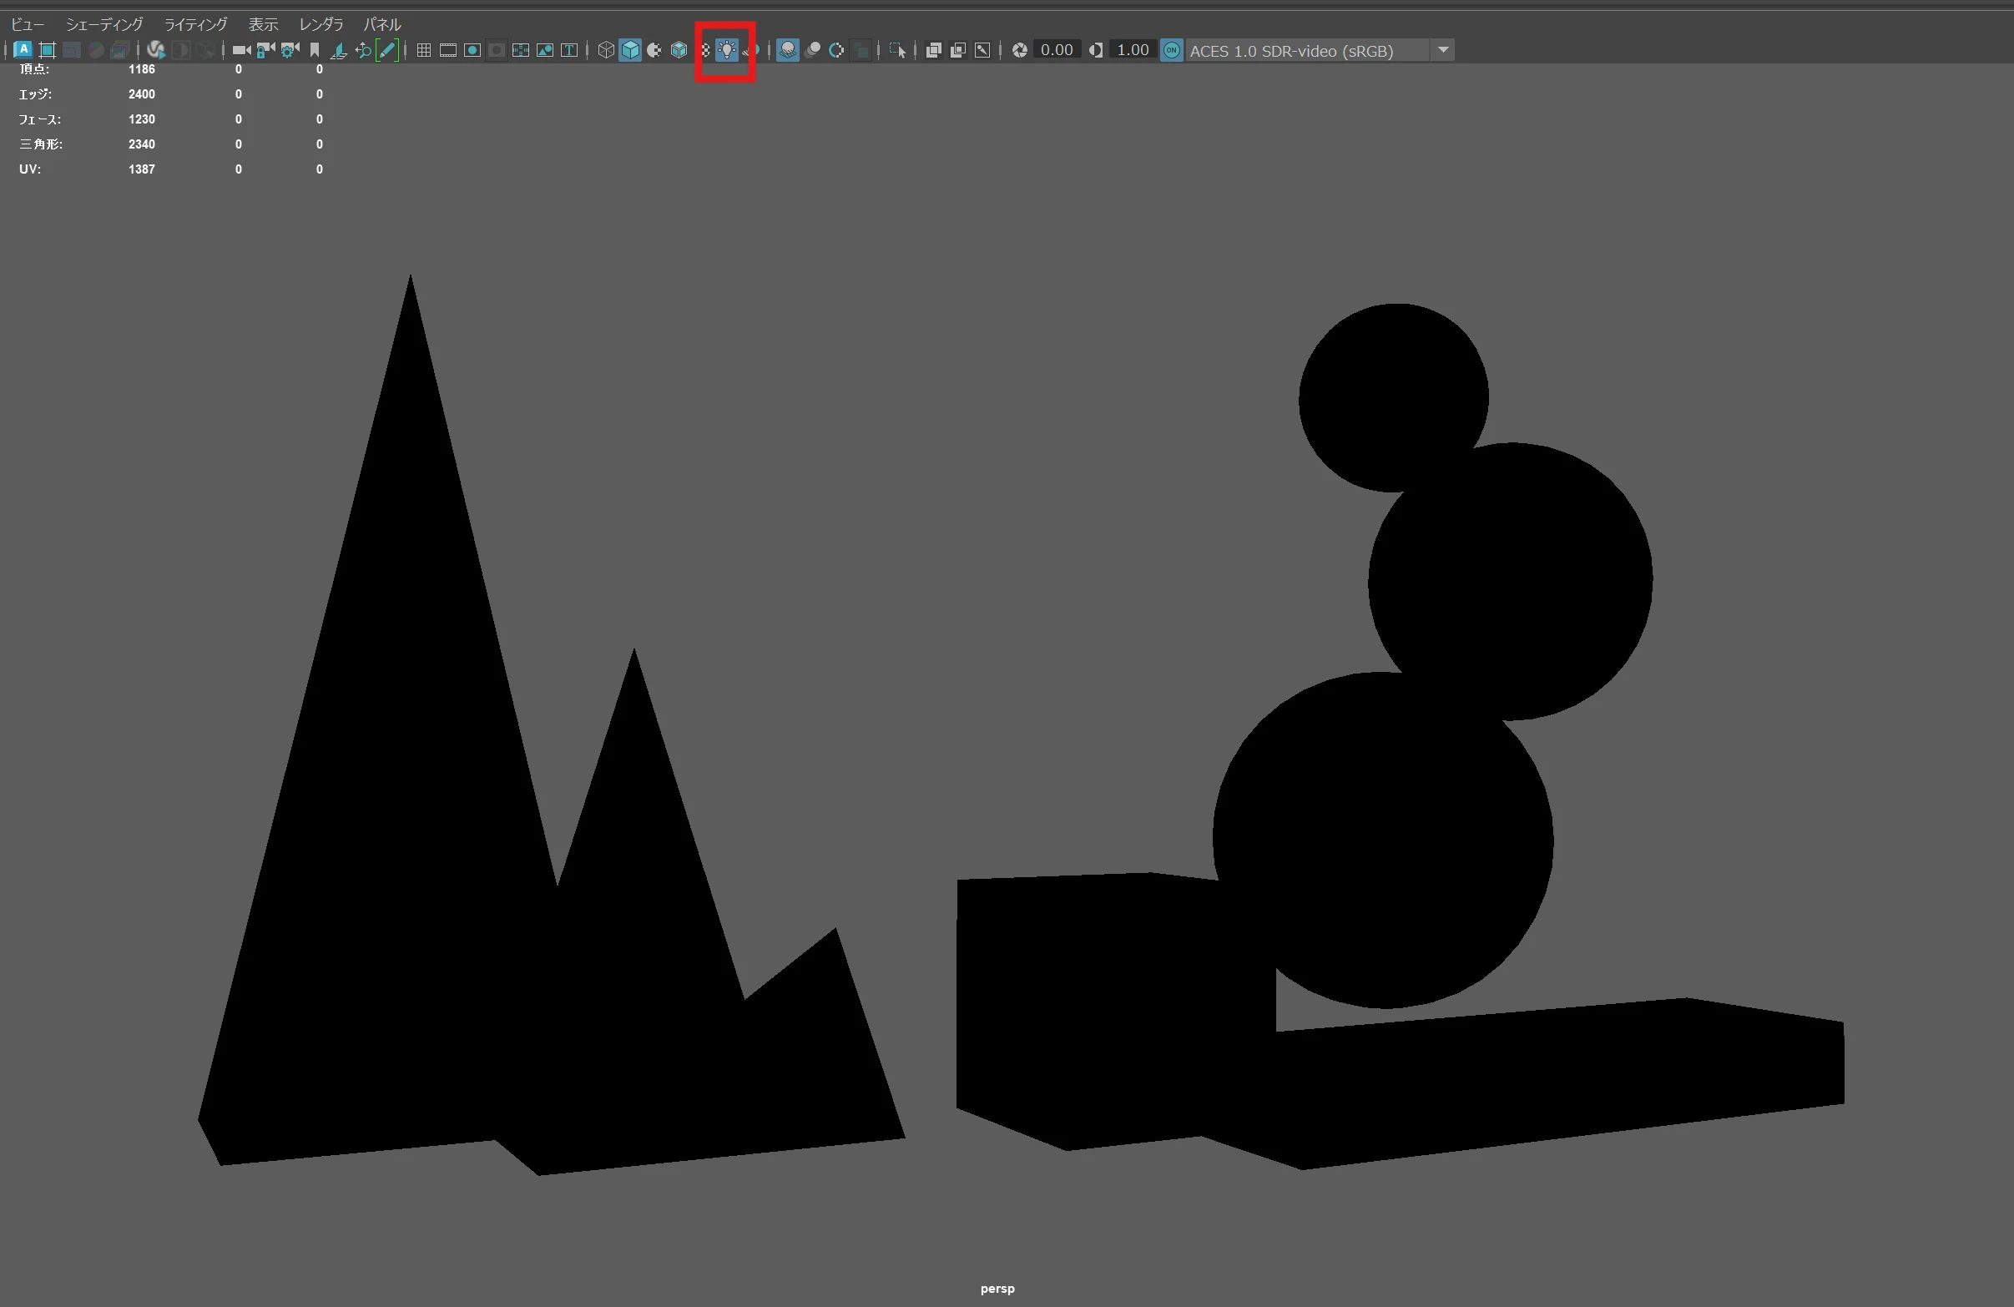This screenshot has height=1307, width=2014.
Task: Click the 三角形: label in the HUD
Action: [41, 144]
